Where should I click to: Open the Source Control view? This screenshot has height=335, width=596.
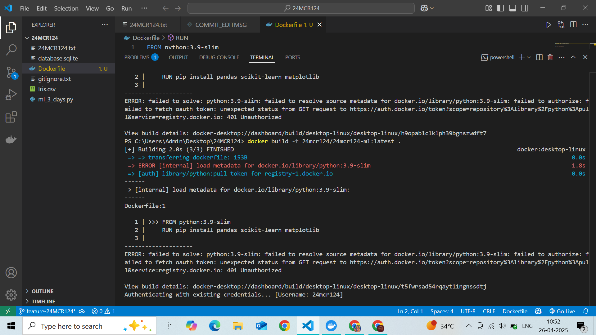click(x=11, y=72)
